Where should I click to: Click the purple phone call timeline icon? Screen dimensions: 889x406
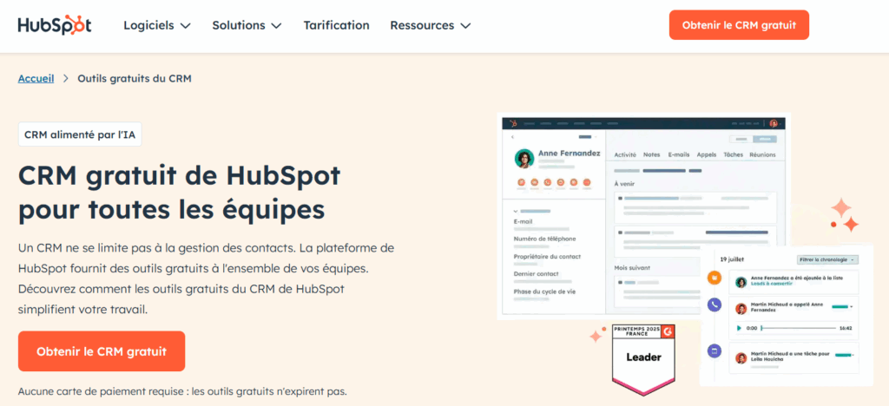[714, 305]
